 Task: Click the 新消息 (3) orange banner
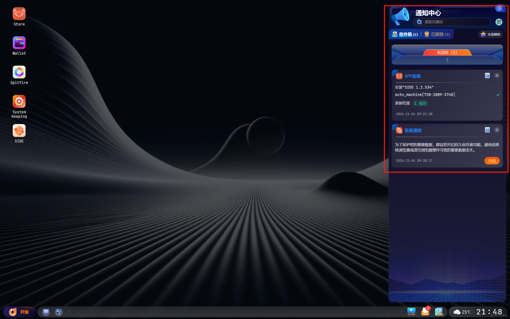pyautogui.click(x=447, y=53)
